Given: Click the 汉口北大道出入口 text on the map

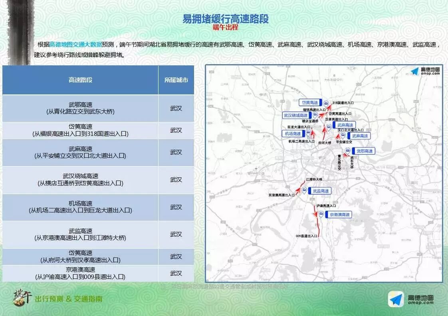Looking at the screenshot, I should pyautogui.click(x=351, y=130).
